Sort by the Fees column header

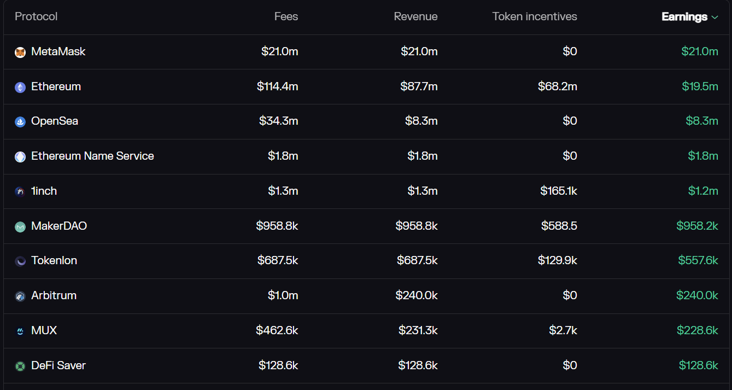point(286,17)
